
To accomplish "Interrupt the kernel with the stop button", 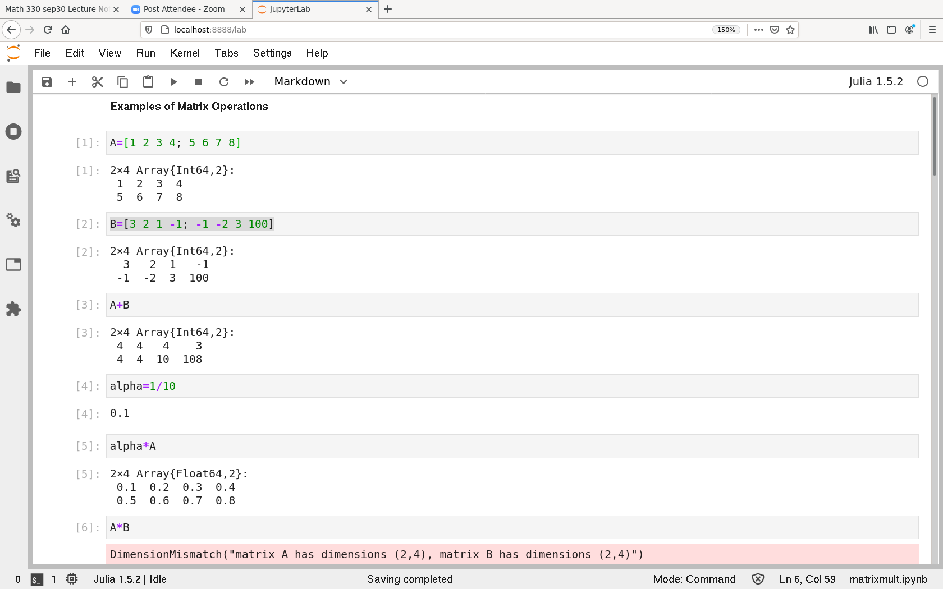I will tap(199, 82).
